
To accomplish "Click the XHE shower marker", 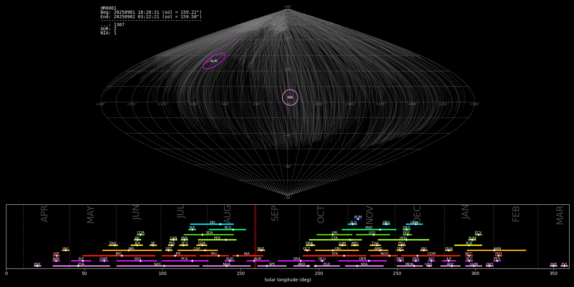I will pyautogui.click(x=554, y=266).
